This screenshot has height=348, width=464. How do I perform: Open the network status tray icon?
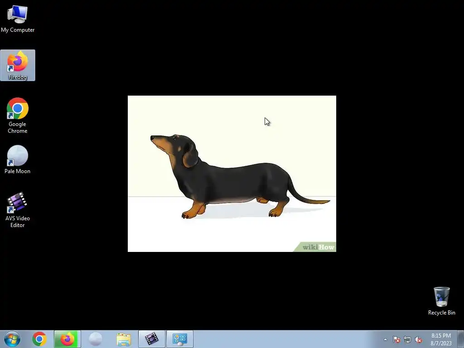(407, 339)
